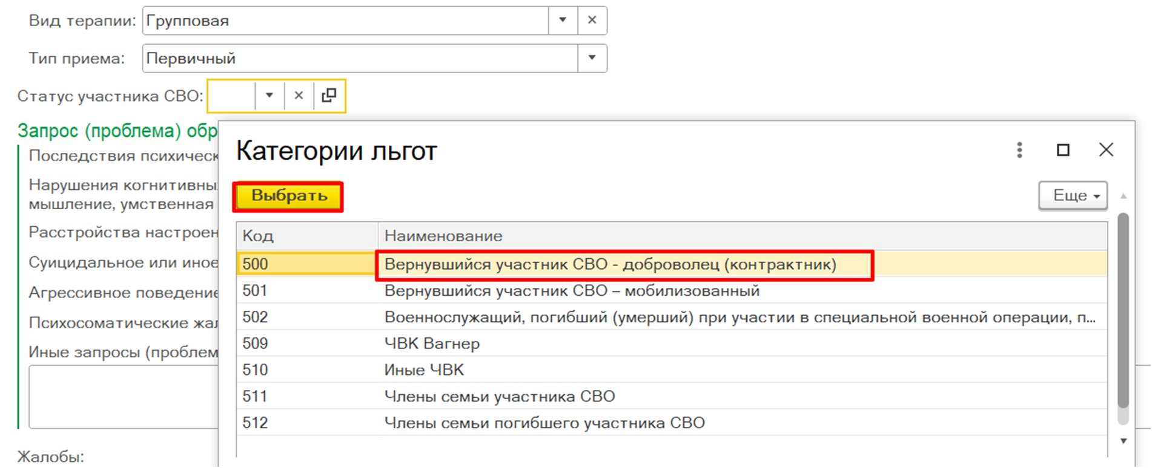Sort by the Код column header
The image size is (1152, 468).
(306, 236)
